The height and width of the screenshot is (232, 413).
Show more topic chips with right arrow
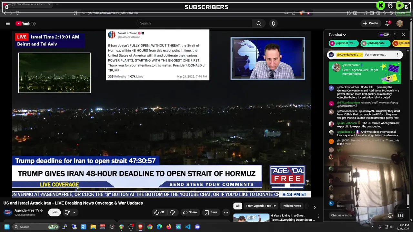coord(315,207)
